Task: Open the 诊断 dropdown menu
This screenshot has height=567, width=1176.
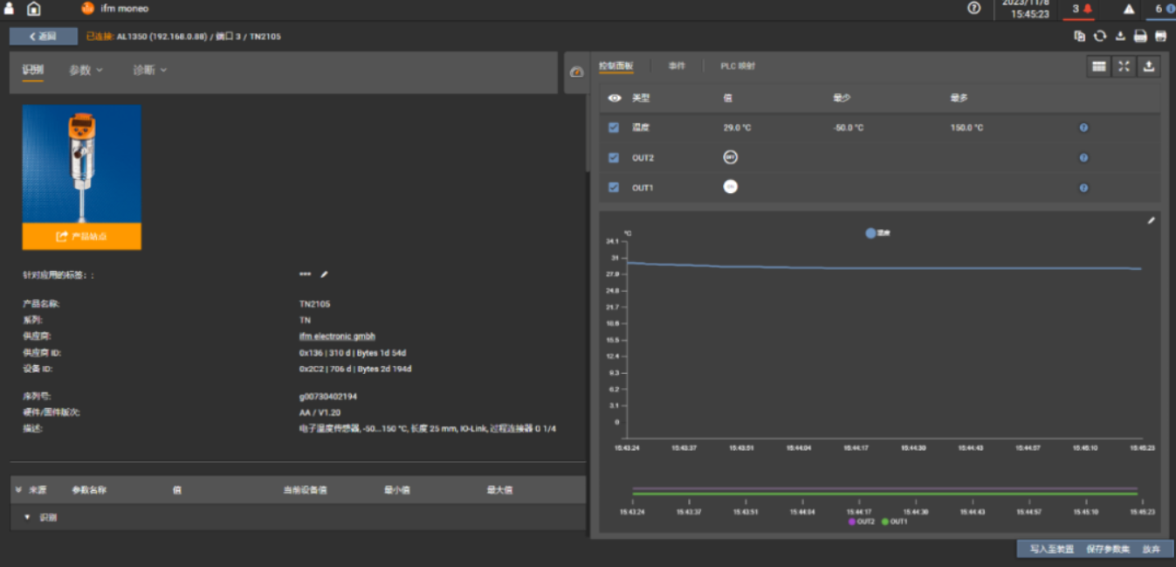Action: click(149, 70)
